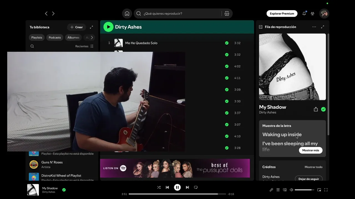The width and height of the screenshot is (355, 199).
Task: Open the miniplayer icon
Action: click(319, 190)
